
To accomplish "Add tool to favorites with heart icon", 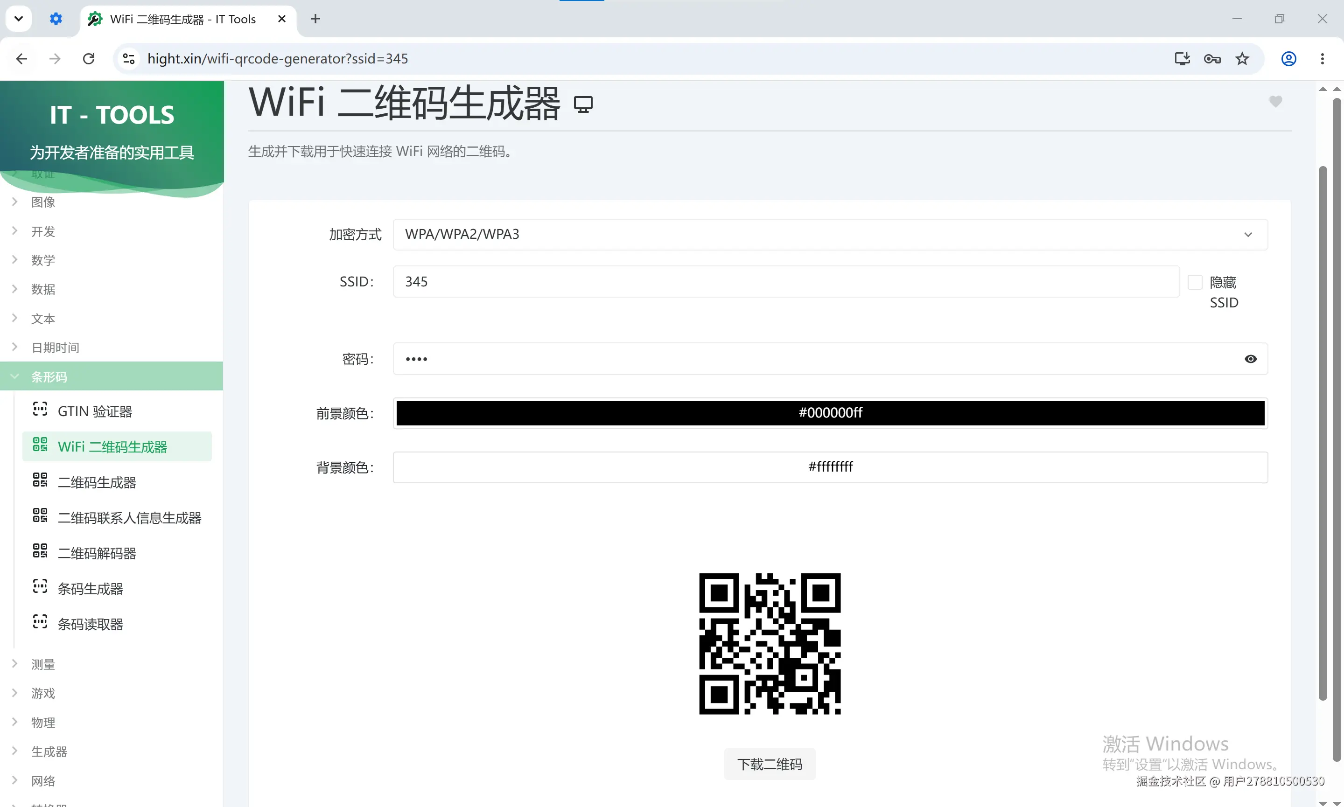I will point(1275,102).
